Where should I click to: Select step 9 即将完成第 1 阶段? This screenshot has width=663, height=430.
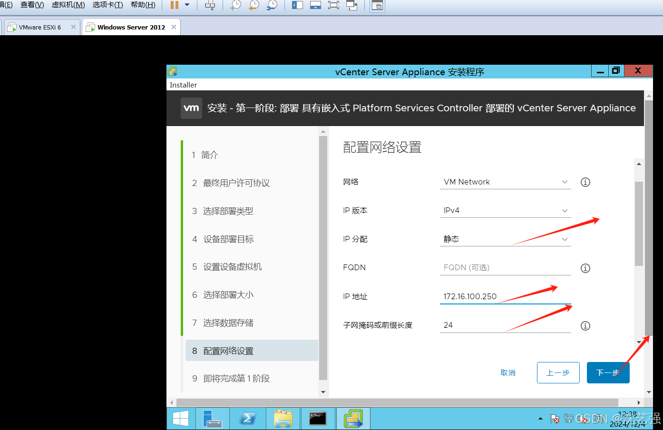252,378
